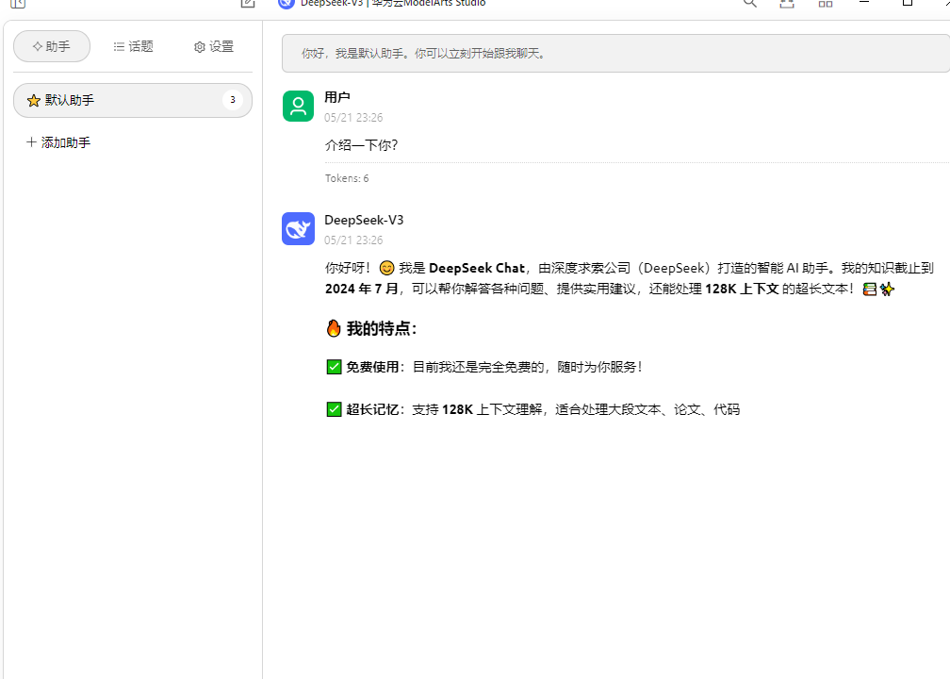Click the green 用户 avatar
The height and width of the screenshot is (679, 950).
(298, 106)
